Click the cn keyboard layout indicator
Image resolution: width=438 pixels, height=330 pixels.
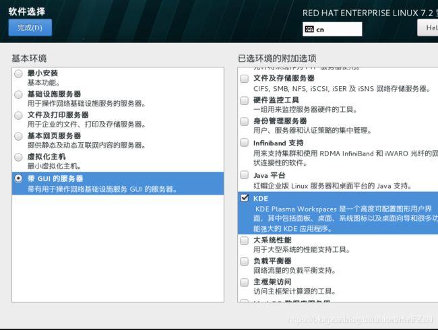[332, 30]
